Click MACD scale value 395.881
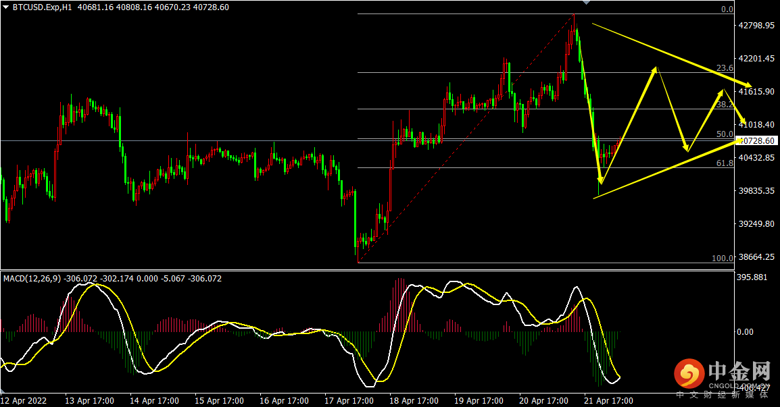 pos(752,277)
